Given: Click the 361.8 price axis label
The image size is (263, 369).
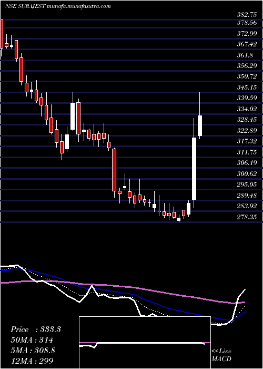Looking at the screenshot, I should [245, 55].
